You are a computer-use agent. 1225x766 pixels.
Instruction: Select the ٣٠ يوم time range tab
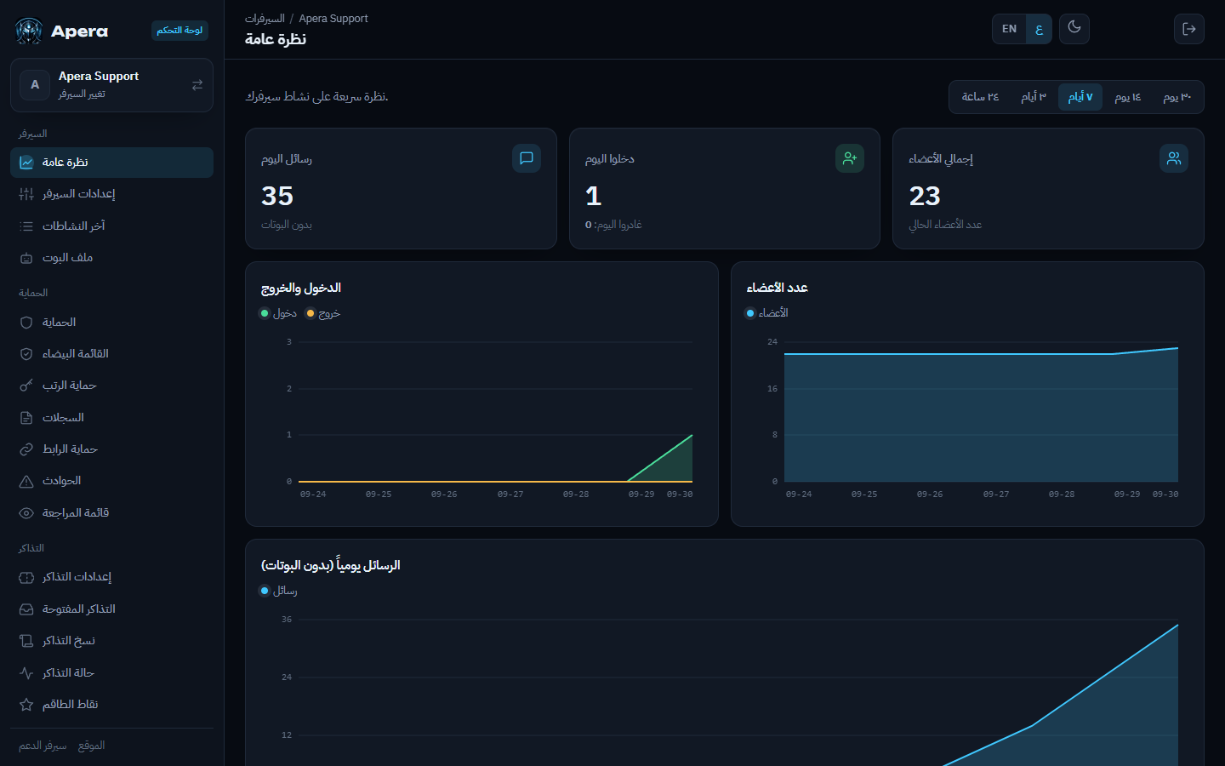pyautogui.click(x=1177, y=97)
